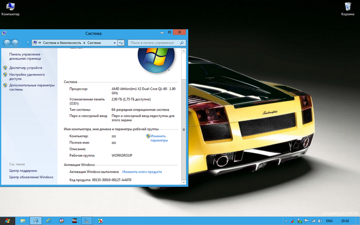Open Центр обновления Windows link
Viewport: 360px width, 225px height.
pos(31,177)
